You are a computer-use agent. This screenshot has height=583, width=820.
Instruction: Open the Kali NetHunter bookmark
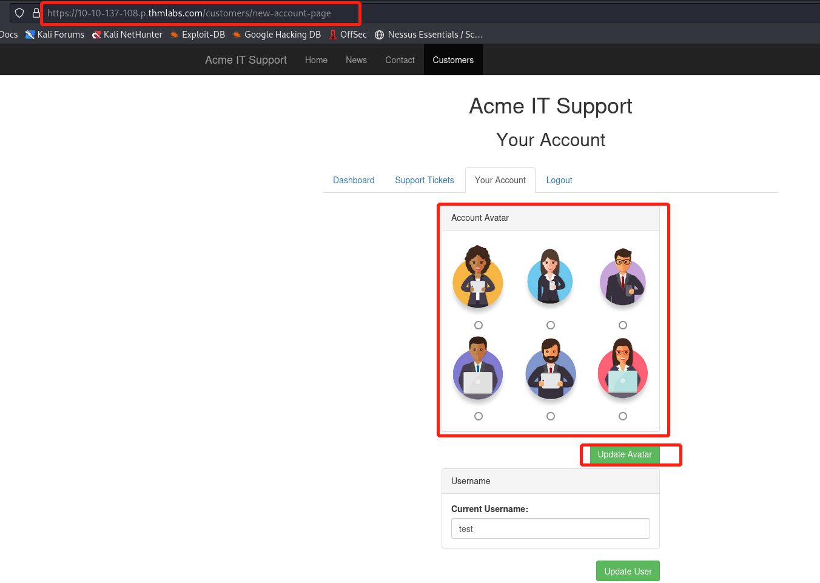pos(127,35)
